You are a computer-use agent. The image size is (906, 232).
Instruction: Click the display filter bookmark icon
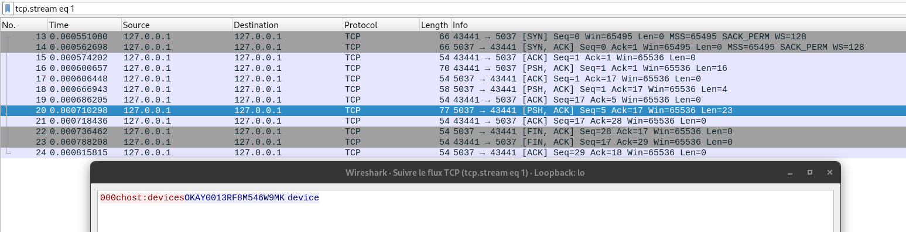(8, 9)
